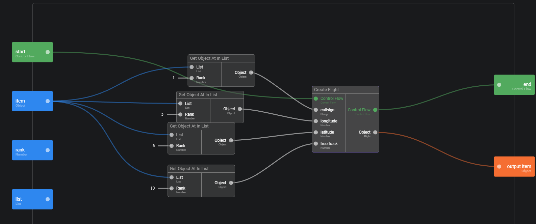Click Object output port of rank 6 node

click(x=231, y=140)
